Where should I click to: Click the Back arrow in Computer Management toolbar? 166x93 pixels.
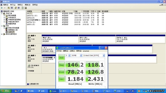point(2,8)
